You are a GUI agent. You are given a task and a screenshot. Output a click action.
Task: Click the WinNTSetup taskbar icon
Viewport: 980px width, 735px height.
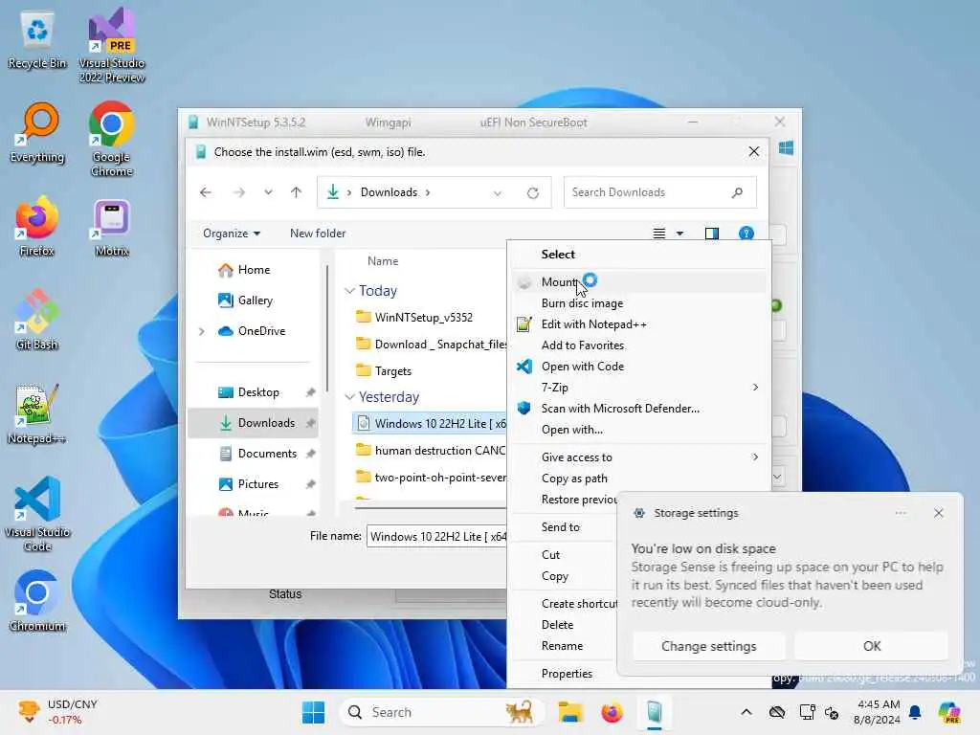tap(654, 712)
